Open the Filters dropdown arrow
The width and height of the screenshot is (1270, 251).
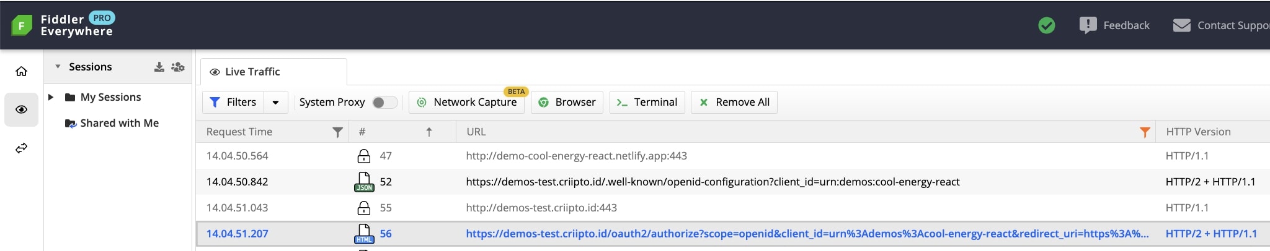[275, 102]
